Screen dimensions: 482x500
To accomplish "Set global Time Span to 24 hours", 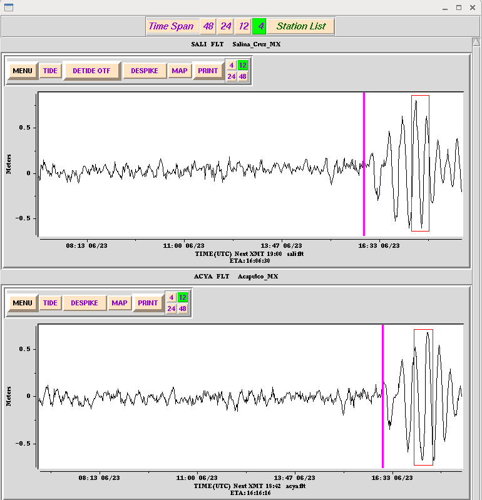I will click(226, 26).
